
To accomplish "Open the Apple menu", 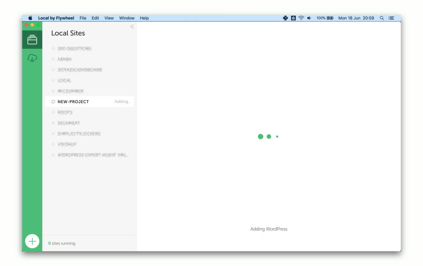I will pos(30,18).
